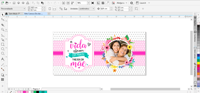This screenshot has height=93, width=200.
Task: Open the Unir curvas docker tab
Action: (x=195, y=52)
